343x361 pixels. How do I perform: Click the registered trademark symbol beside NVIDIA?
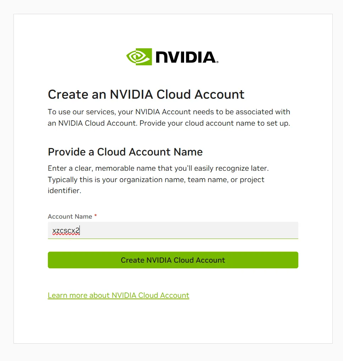pyautogui.click(x=217, y=62)
